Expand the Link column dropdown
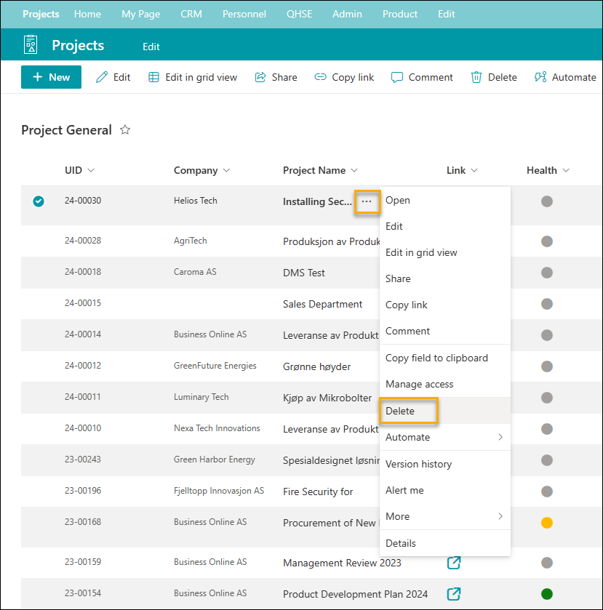The width and height of the screenshot is (603, 610). tap(474, 170)
